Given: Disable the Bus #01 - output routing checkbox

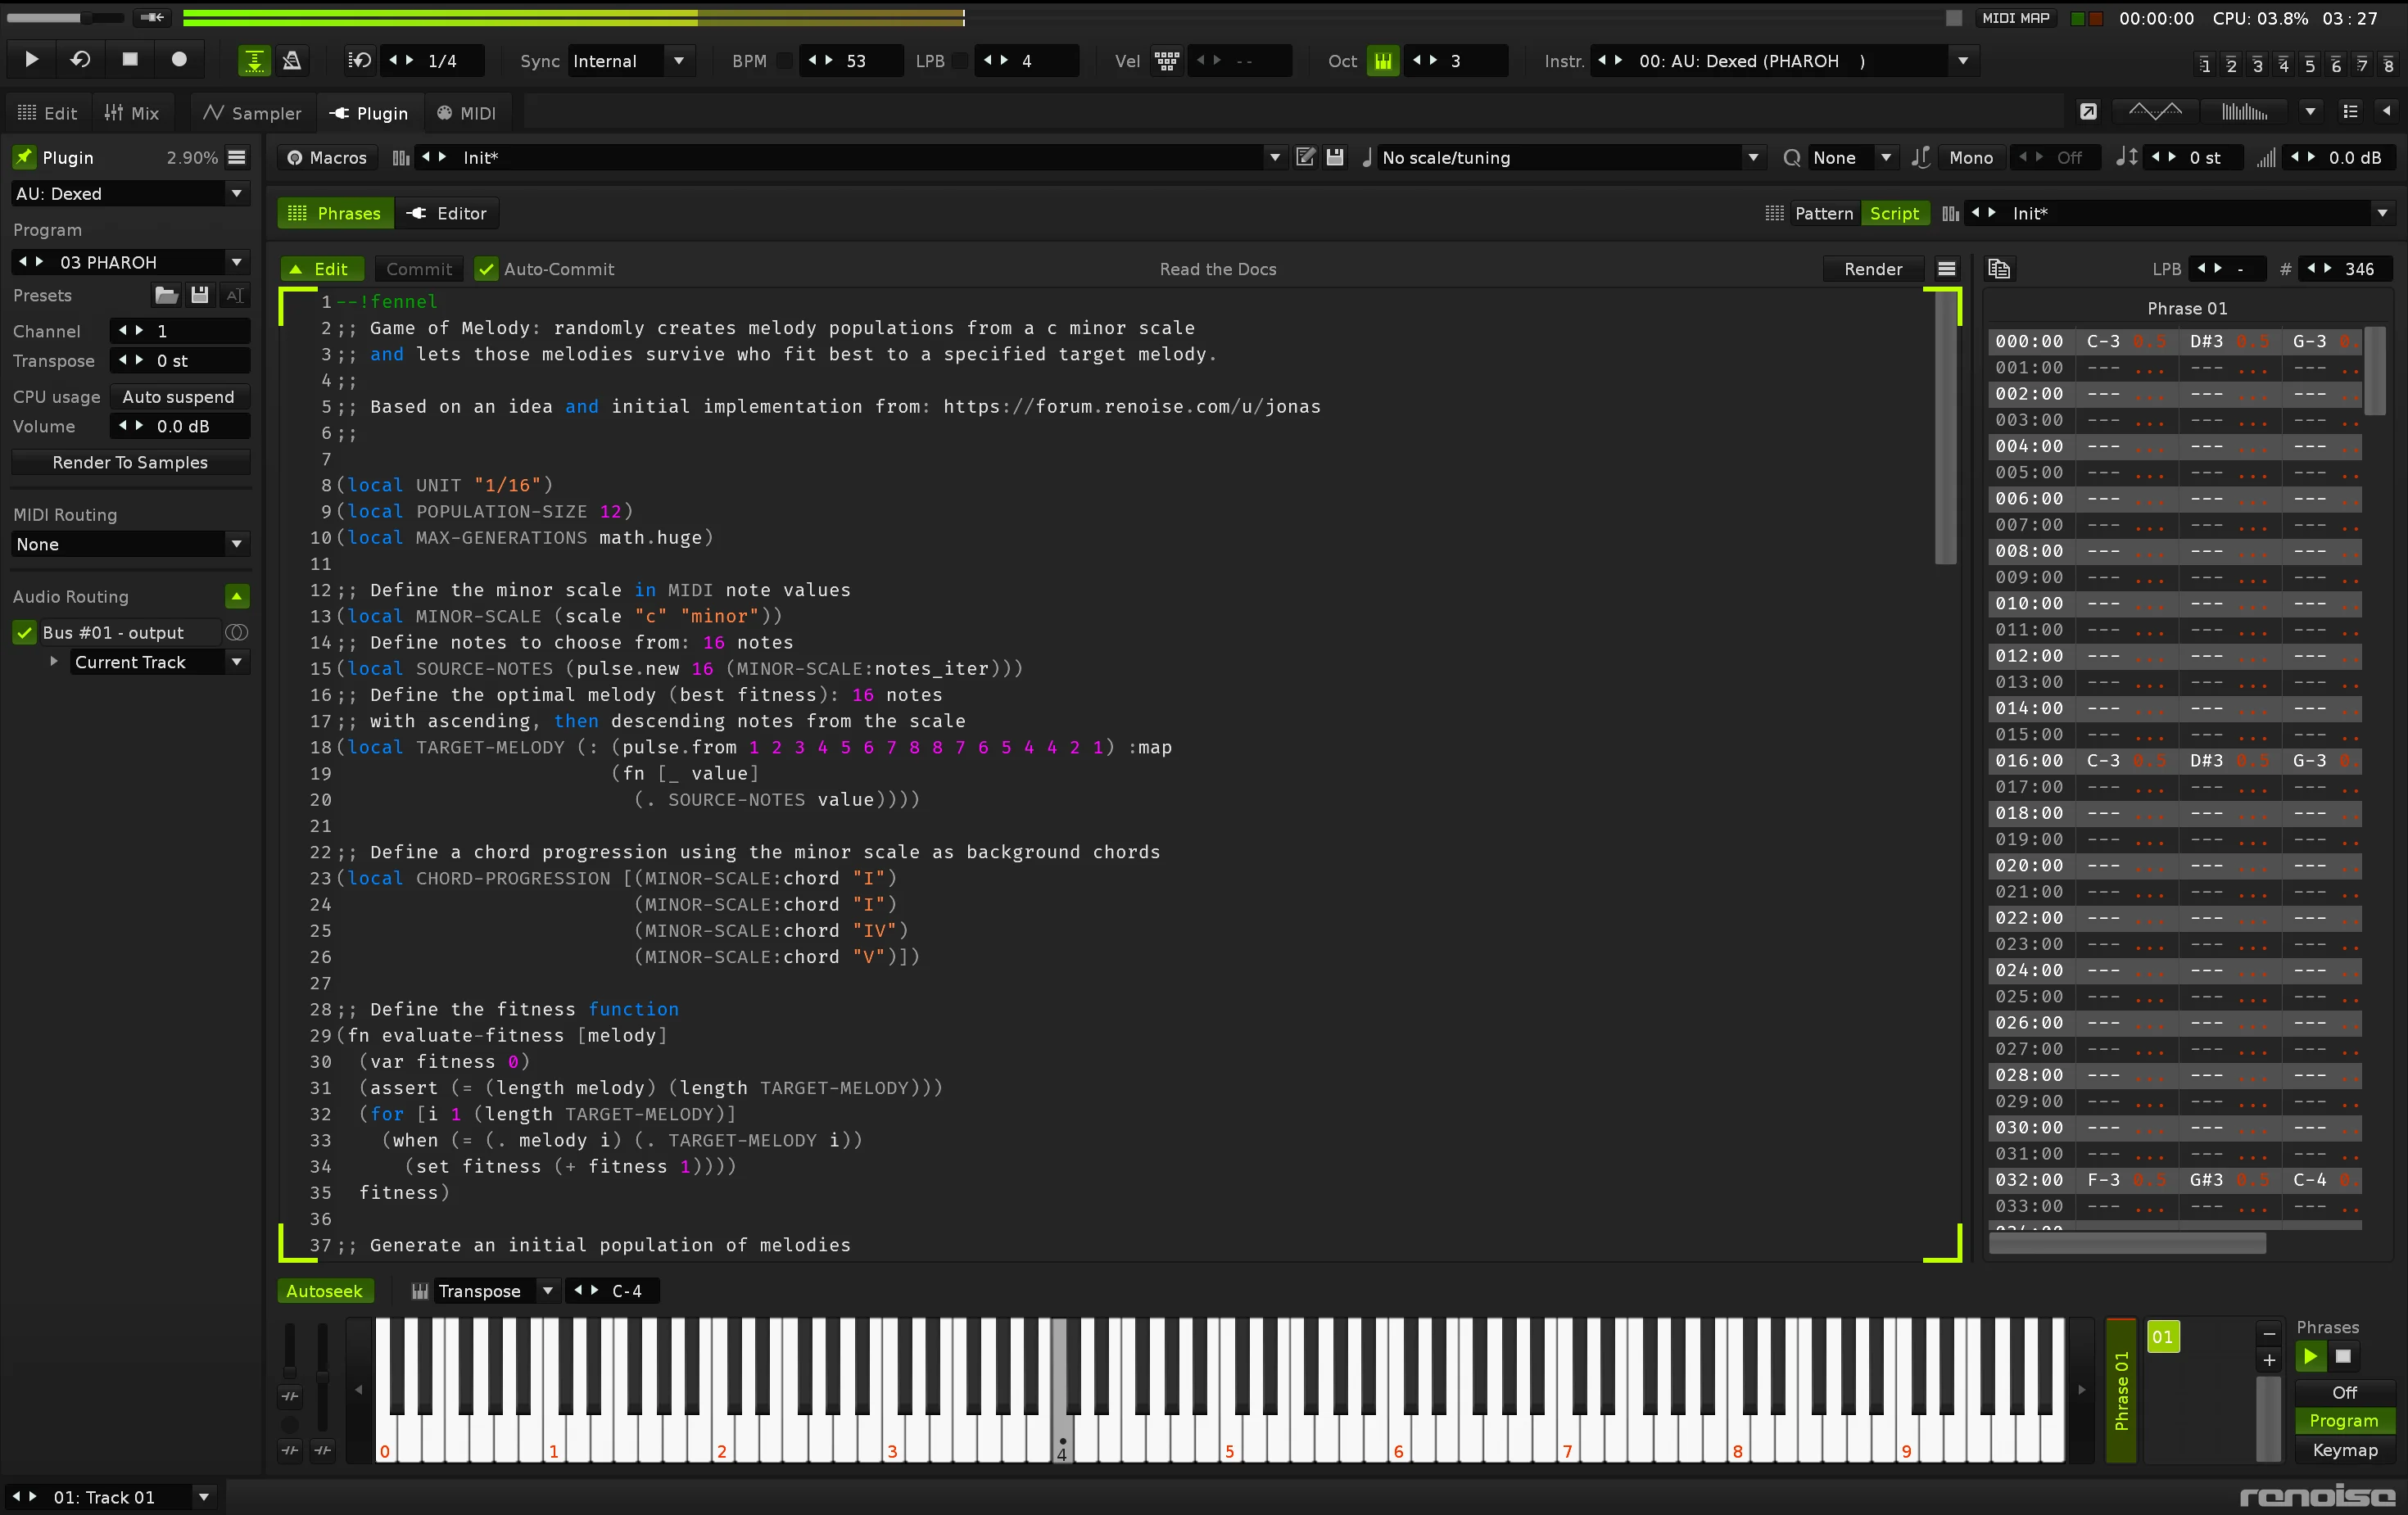Looking at the screenshot, I should pos(24,632).
